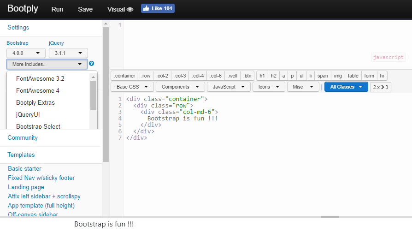
Task: Insert anchor 'a' tag button
Action: (283, 76)
